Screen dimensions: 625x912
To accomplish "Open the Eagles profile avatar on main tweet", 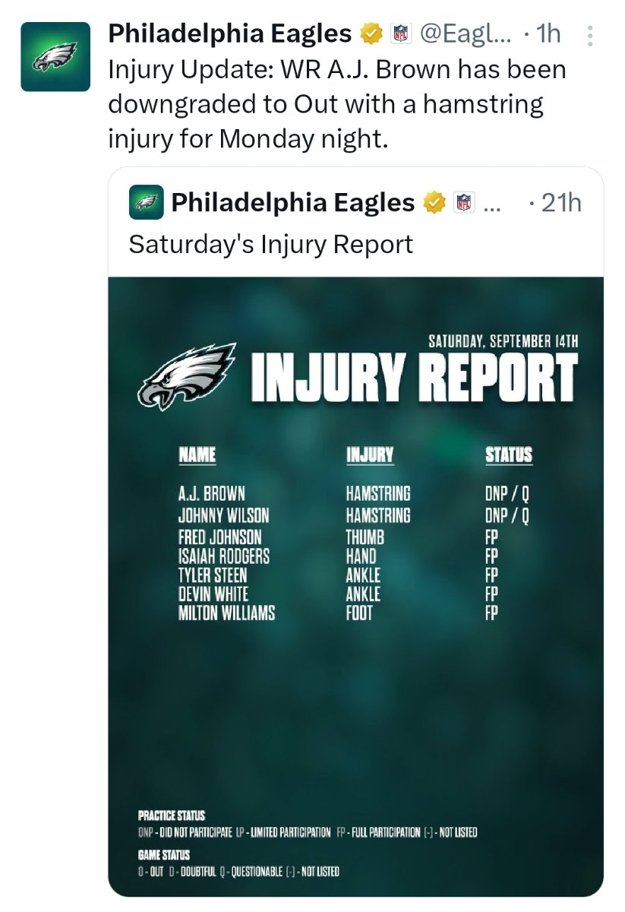I will point(55,56).
